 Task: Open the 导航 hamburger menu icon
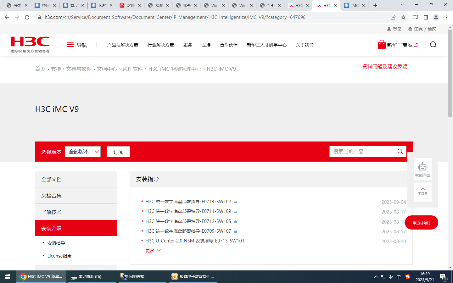coord(70,45)
